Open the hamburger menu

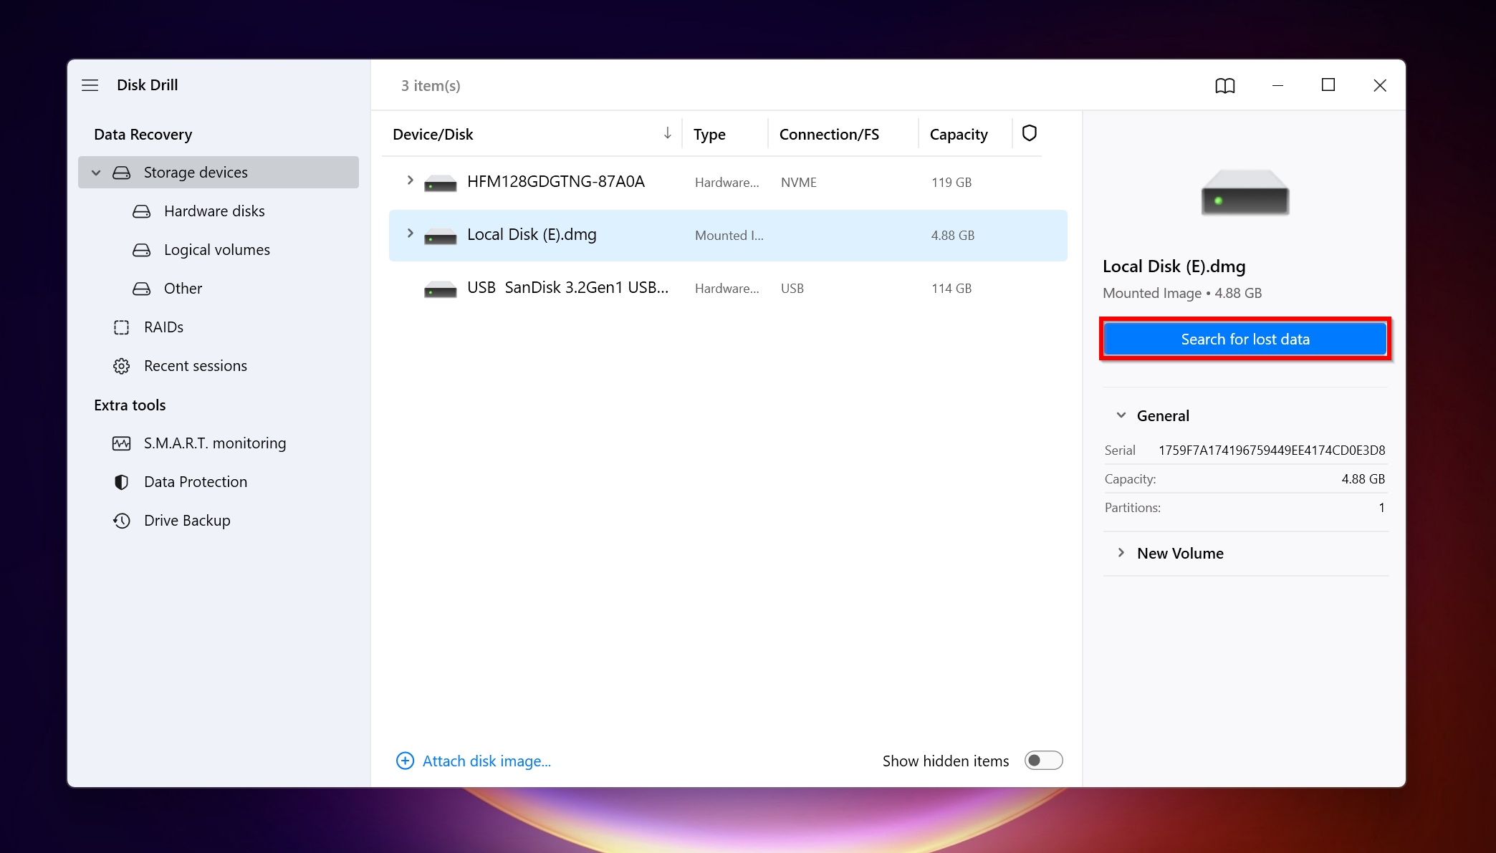(x=90, y=85)
